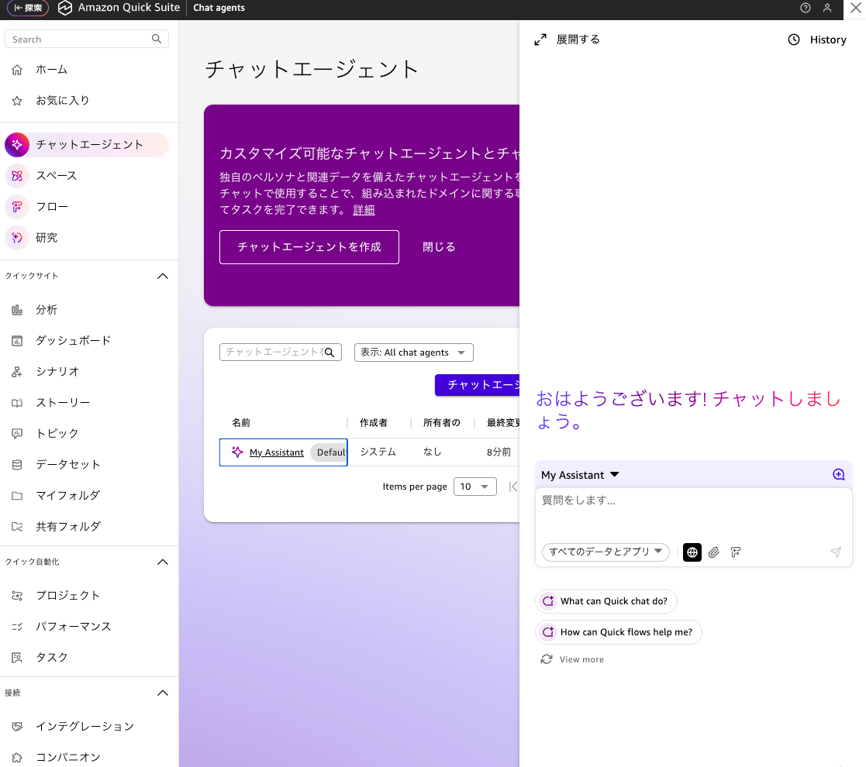The width and height of the screenshot is (866, 767).
Task: Select ダッシュボード in the sidebar
Action: tap(73, 340)
